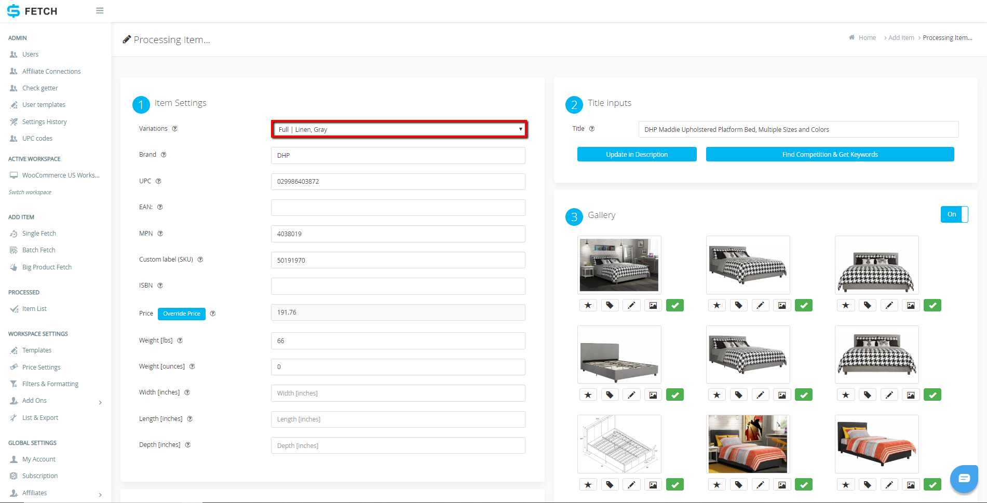Viewport: 987px width, 503px height.
Task: Edit the room scene houndstooth bed image
Action: coord(631,305)
